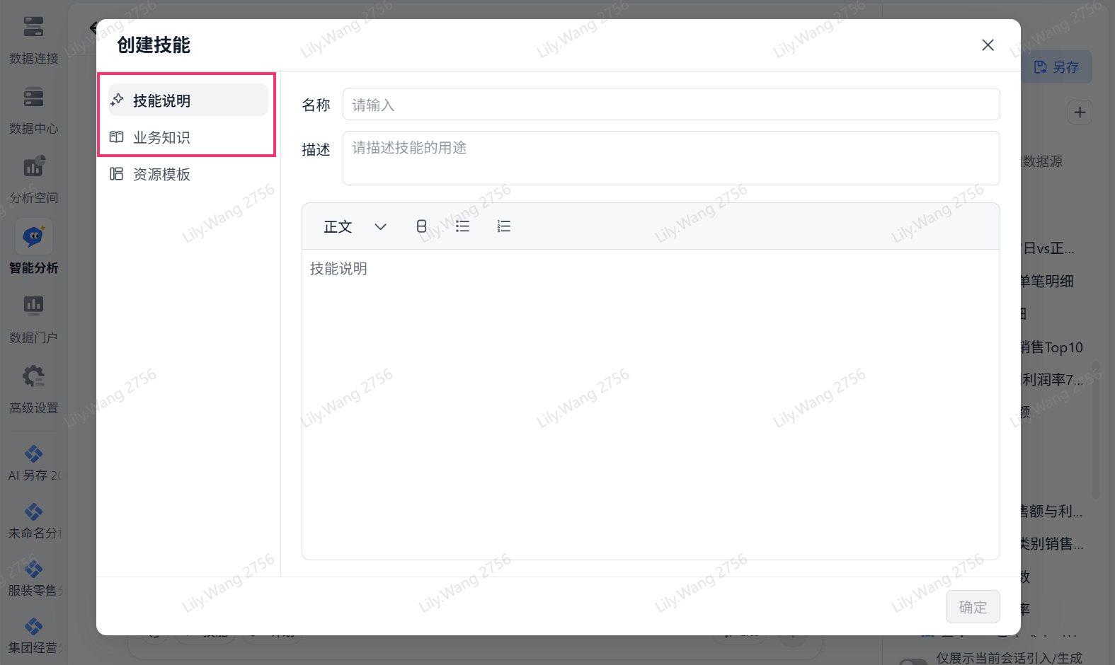Focus the 名称 input field
1115x665 pixels.
[x=671, y=105]
